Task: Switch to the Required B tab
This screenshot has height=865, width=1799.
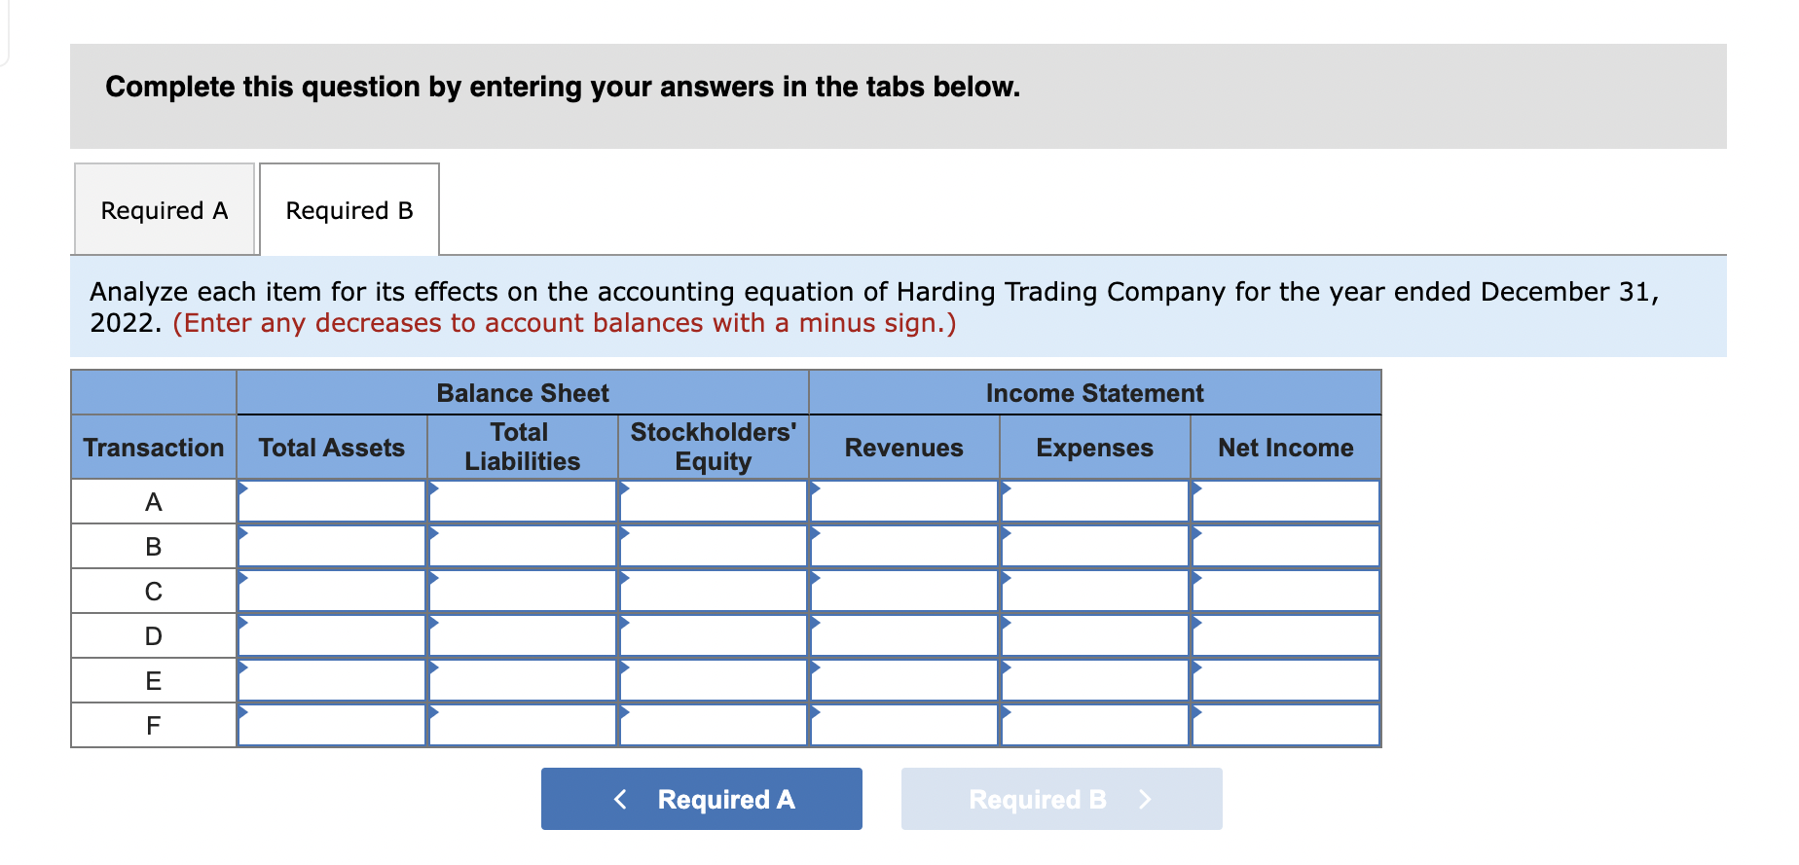Action: pyautogui.click(x=349, y=209)
